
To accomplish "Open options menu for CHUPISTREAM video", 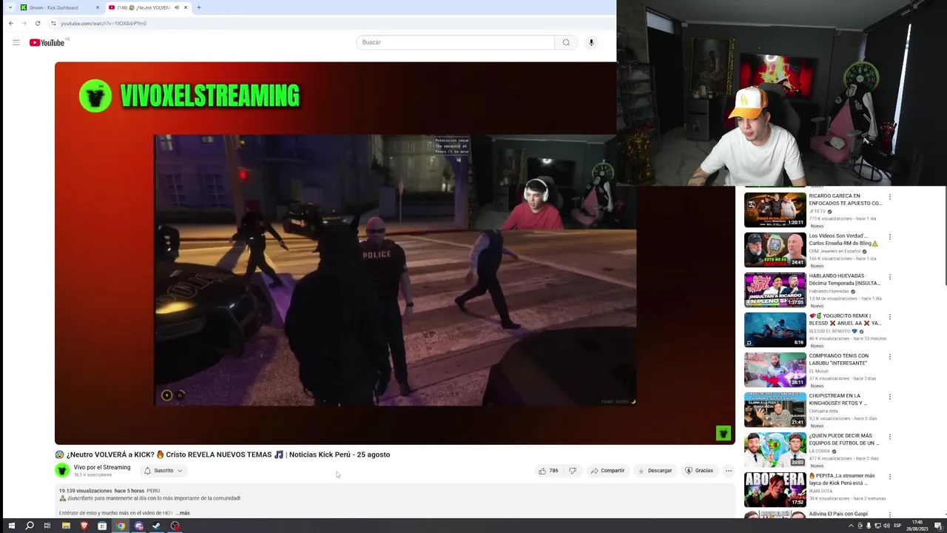I will point(890,397).
